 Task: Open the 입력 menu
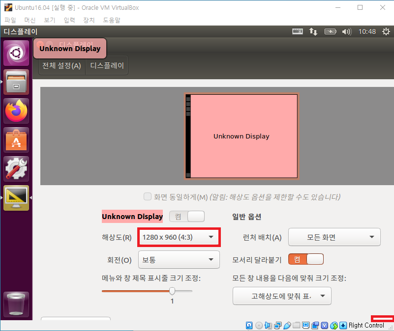pyautogui.click(x=69, y=20)
